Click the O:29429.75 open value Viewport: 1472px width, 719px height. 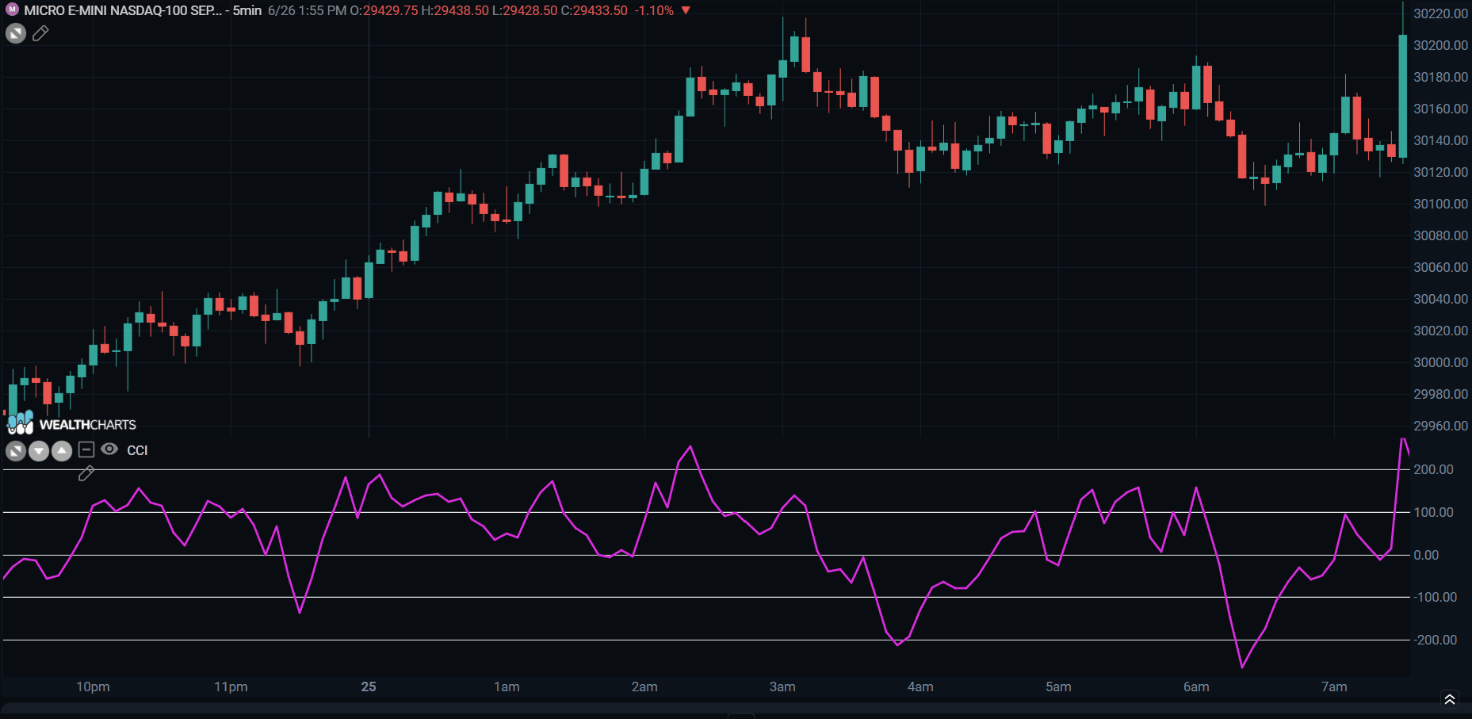[x=384, y=10]
